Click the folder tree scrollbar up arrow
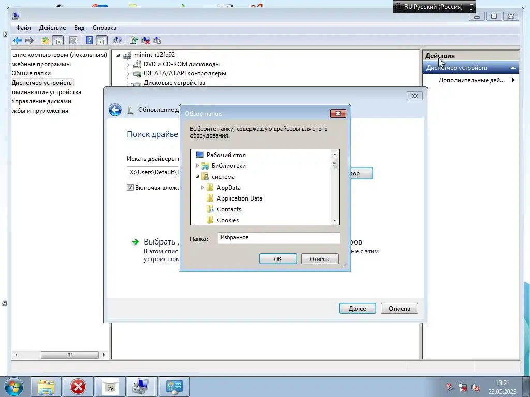The image size is (530, 397). click(x=335, y=154)
